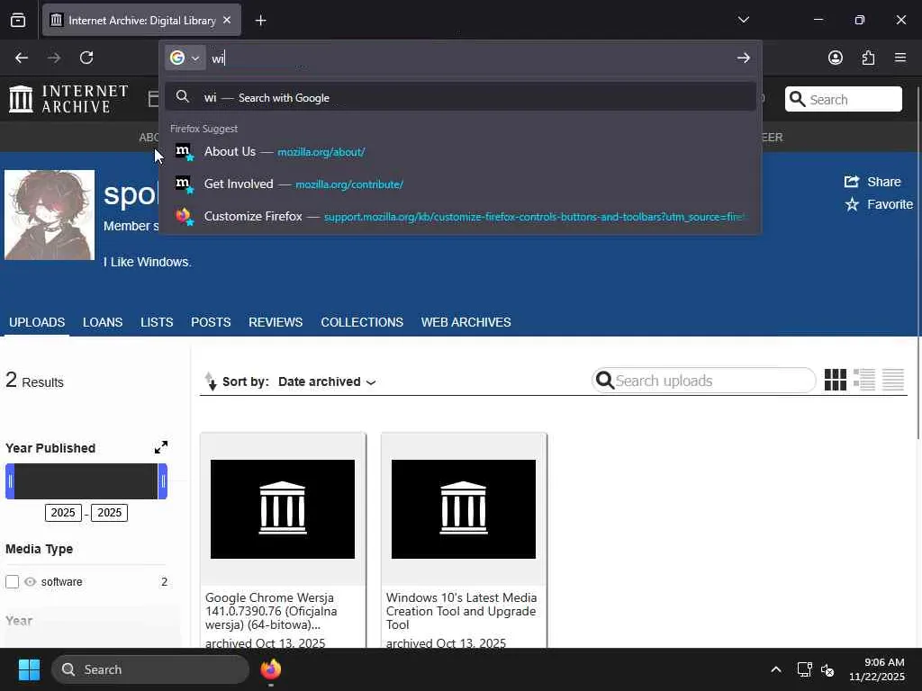Click the Internet Archive Search field
Screen dimensions: 922x691
tap(843, 99)
